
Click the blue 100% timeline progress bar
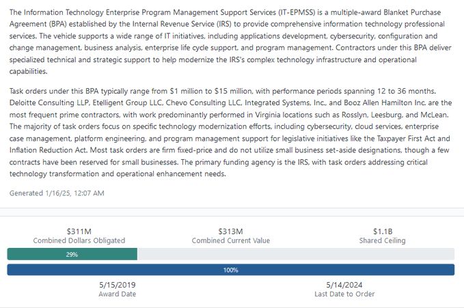[x=230, y=270]
